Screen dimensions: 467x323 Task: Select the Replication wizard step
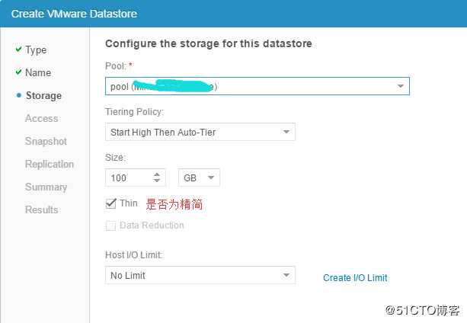click(x=50, y=164)
